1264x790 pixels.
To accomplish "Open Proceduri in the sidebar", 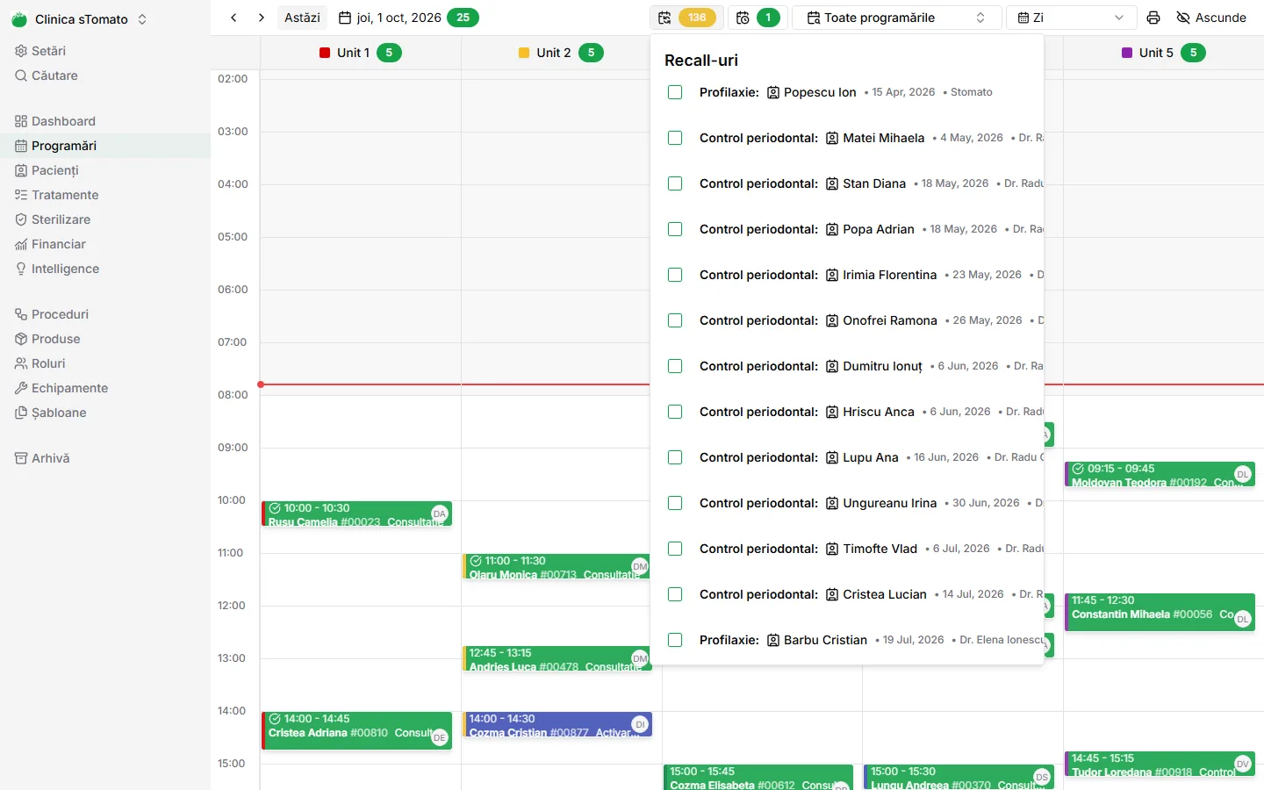I will [105, 314].
